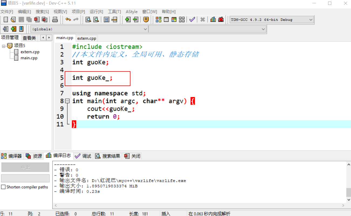This screenshot has height=216, width=351.
Task: Open the 搜索[S] menu
Action: point(42,12)
